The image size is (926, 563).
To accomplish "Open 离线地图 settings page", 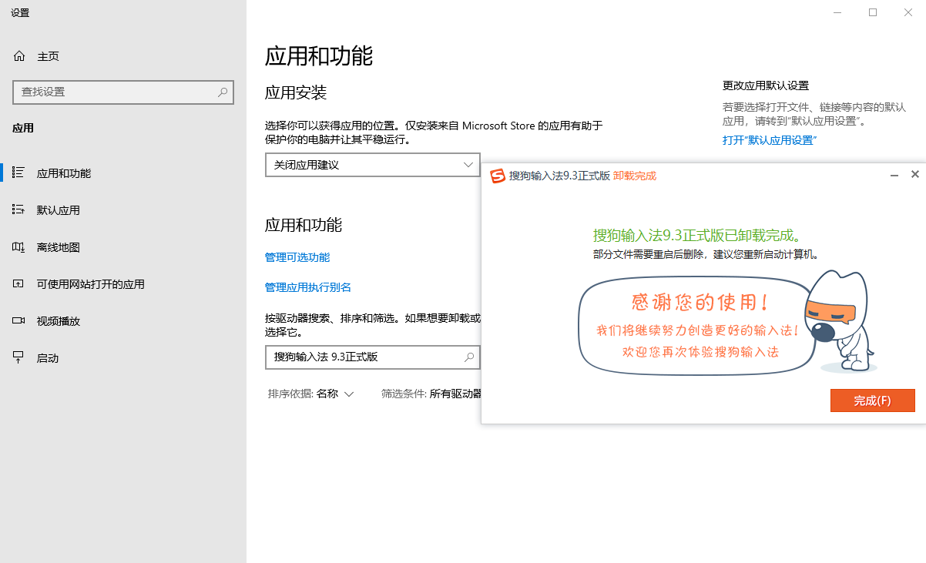I will click(x=59, y=247).
